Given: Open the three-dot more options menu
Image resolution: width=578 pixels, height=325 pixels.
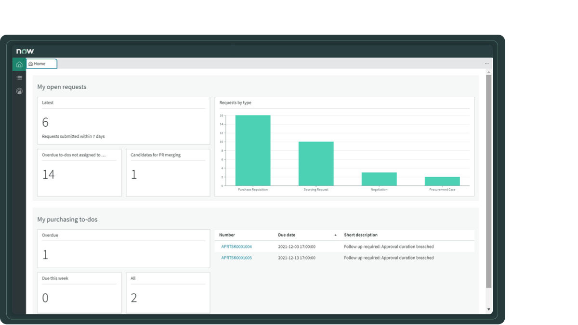Looking at the screenshot, I should click(x=486, y=64).
